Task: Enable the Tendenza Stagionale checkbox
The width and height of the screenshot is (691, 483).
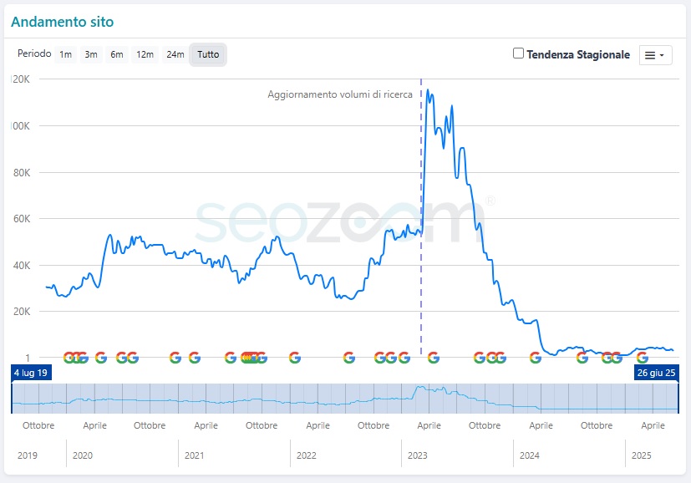Action: (518, 53)
